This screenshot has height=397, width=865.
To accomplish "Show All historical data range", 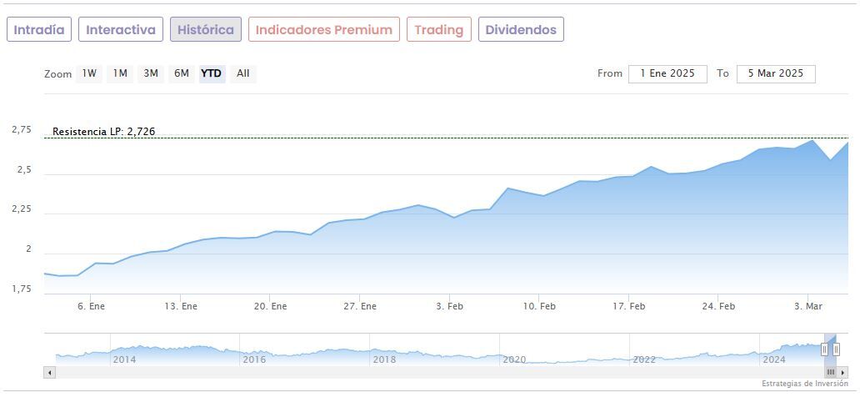I will point(242,73).
